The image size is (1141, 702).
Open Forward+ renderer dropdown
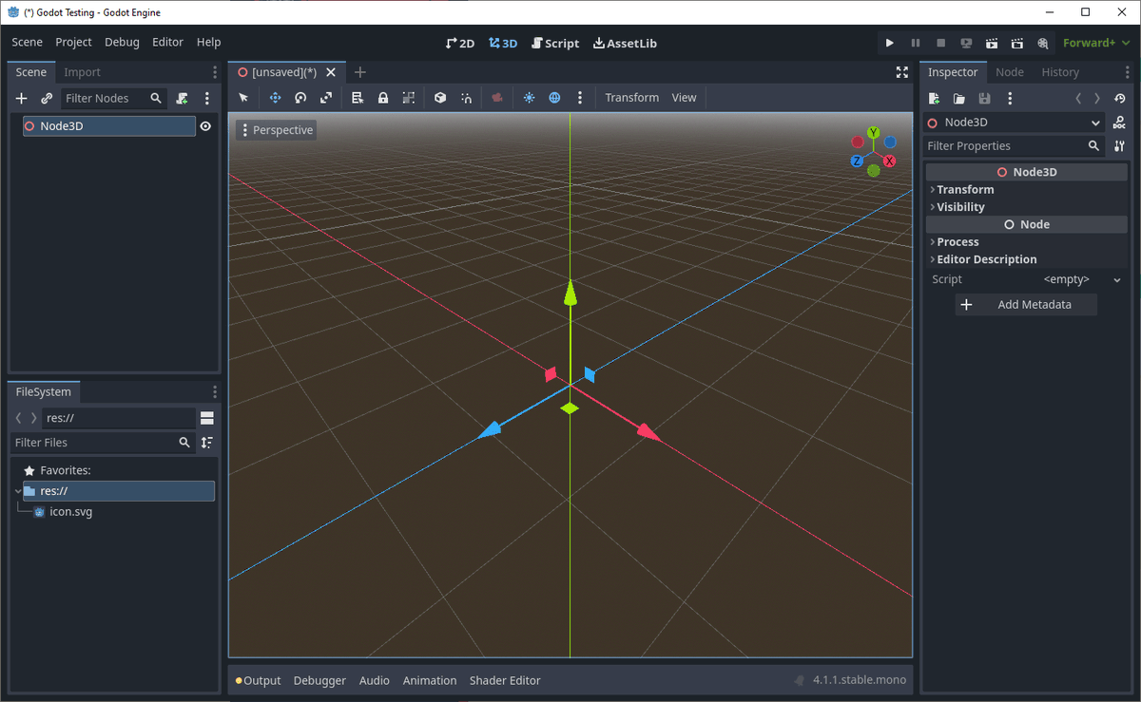point(1096,43)
